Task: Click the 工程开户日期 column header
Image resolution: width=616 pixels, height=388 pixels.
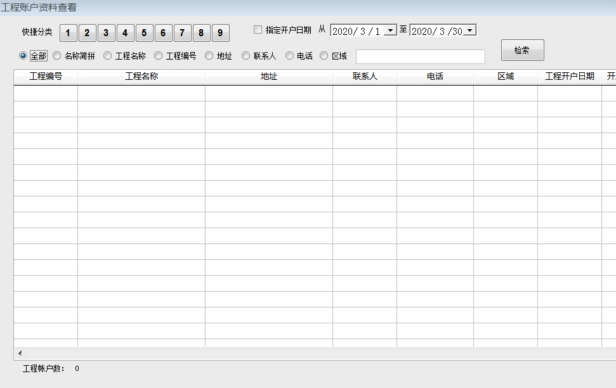Action: click(x=570, y=77)
